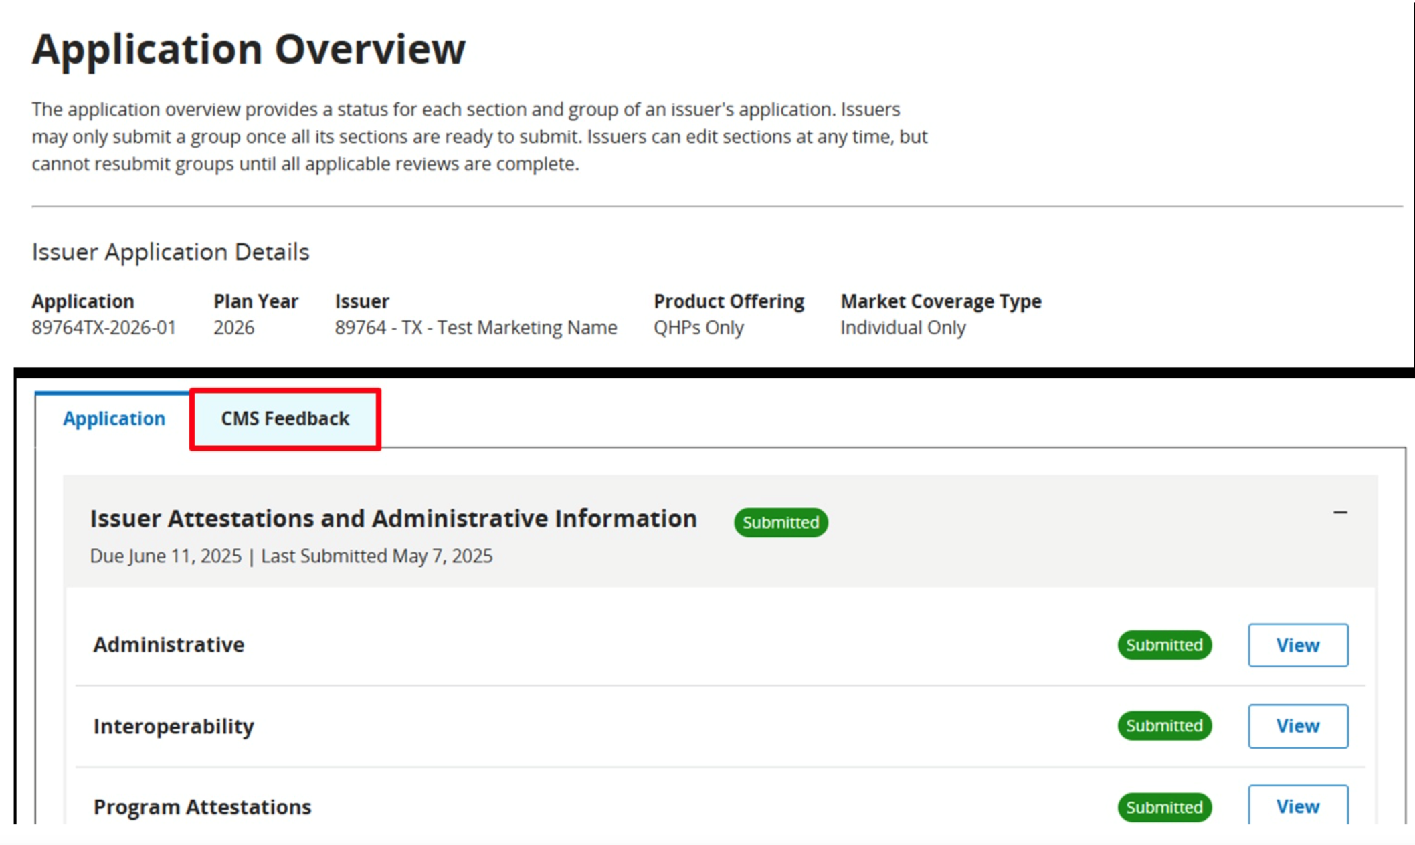The height and width of the screenshot is (845, 1415).
Task: Click the Issuer Attestations and Administrative Information heading
Action: click(393, 519)
